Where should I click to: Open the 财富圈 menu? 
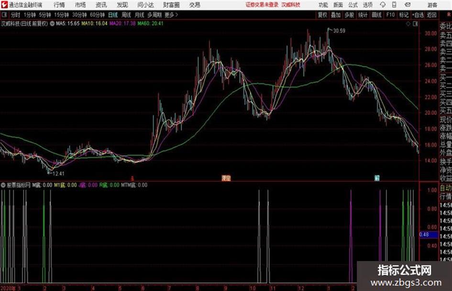(x=171, y=5)
